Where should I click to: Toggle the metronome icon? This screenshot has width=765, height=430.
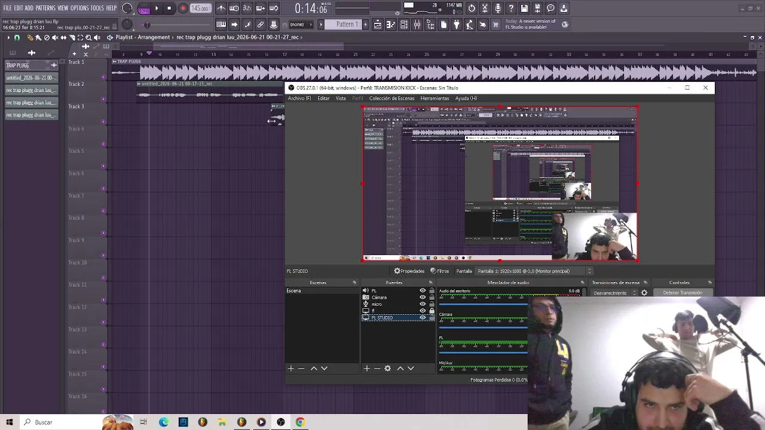tap(221, 8)
